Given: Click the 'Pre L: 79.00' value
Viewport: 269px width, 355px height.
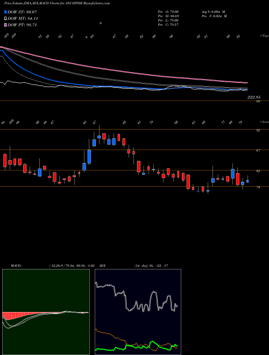Looking at the screenshot, I should [168, 20].
